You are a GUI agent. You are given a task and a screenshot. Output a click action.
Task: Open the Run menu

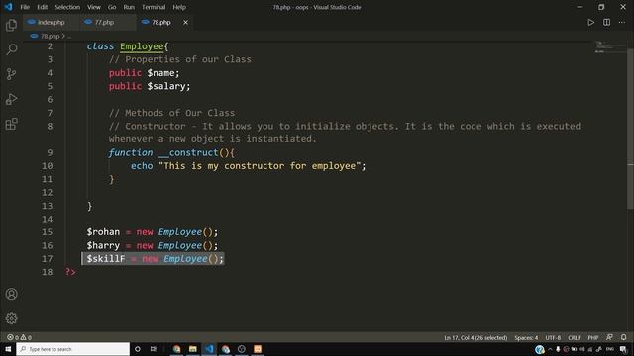pyautogui.click(x=129, y=7)
